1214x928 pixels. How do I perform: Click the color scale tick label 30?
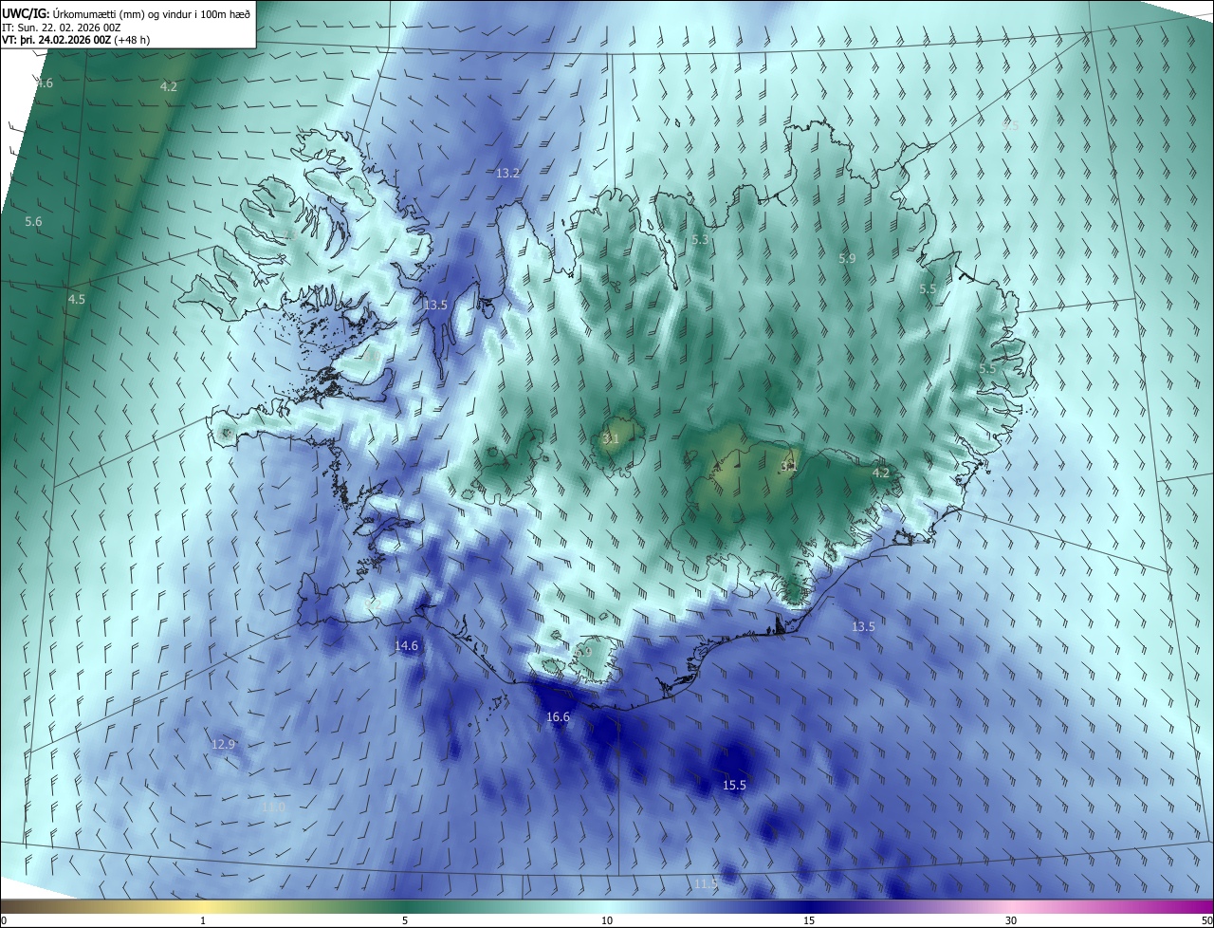click(1011, 920)
